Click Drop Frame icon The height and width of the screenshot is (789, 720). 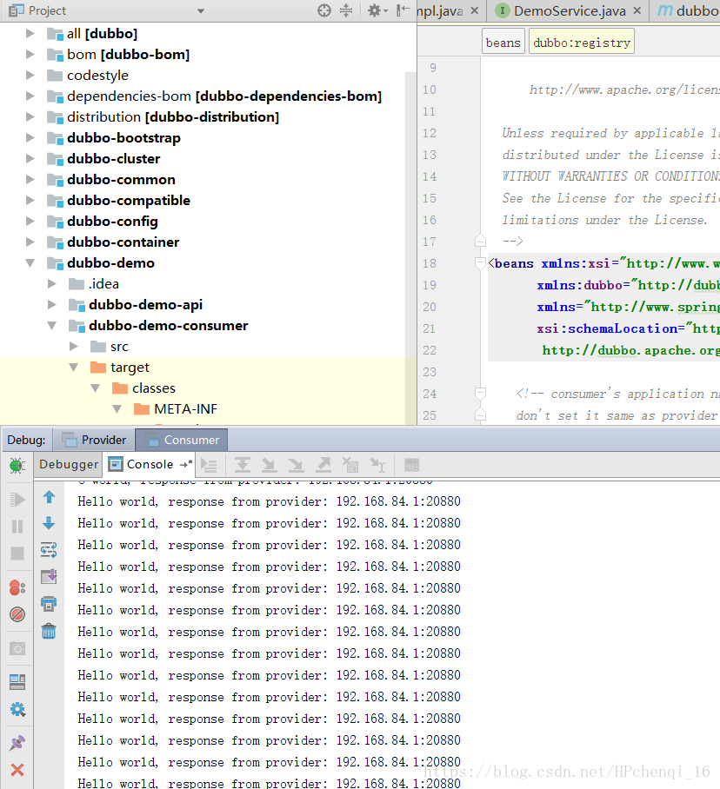(350, 465)
